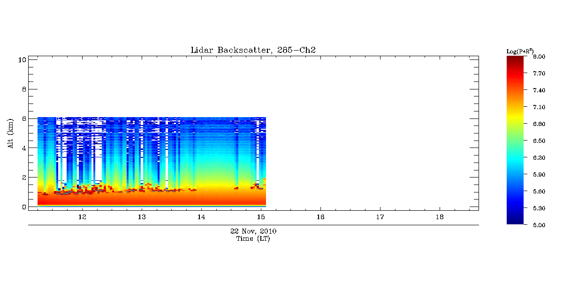Click the 'Alt (km)' y-axis label

point(10,133)
